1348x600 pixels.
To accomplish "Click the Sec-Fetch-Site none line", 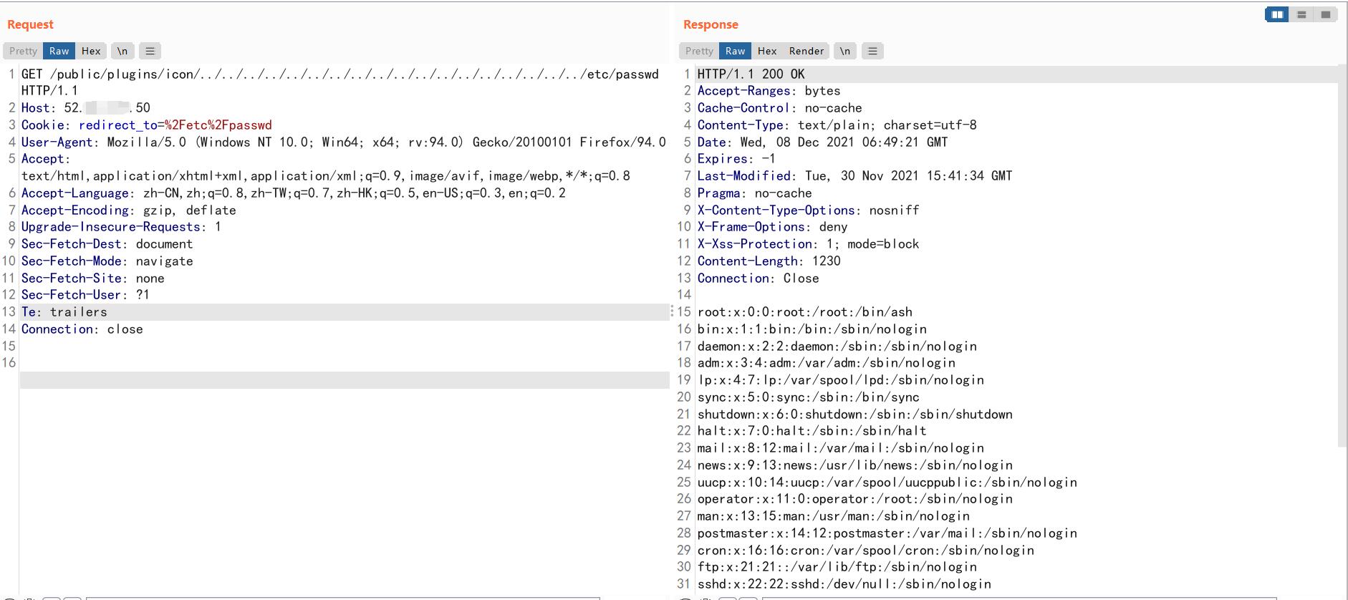I will click(93, 279).
